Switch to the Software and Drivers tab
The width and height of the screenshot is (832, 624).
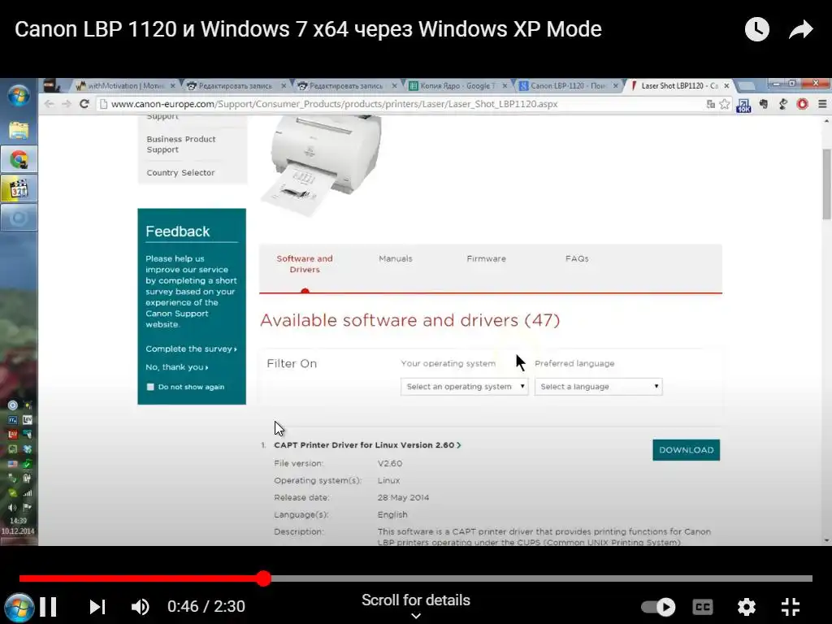(x=305, y=264)
